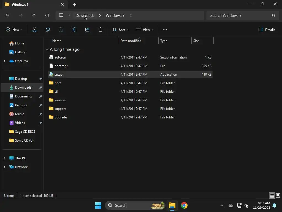Viewport: 282px width, 212px height.
Task: Open Documents in the navigation pane
Action: click(x=22, y=96)
